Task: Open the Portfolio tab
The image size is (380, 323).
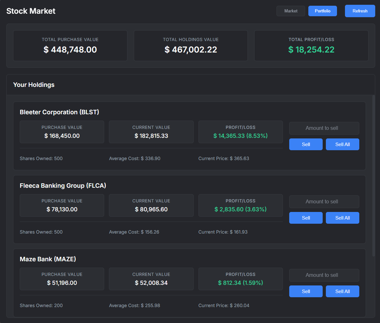Action: [322, 11]
